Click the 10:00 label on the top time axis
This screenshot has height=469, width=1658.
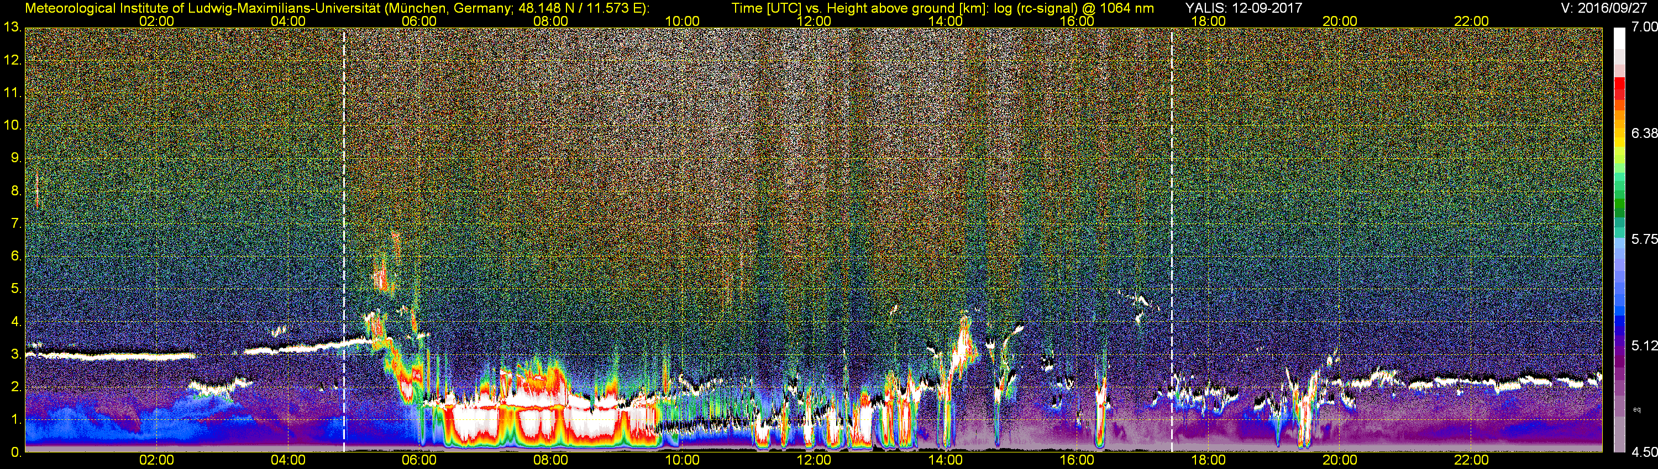click(x=682, y=21)
